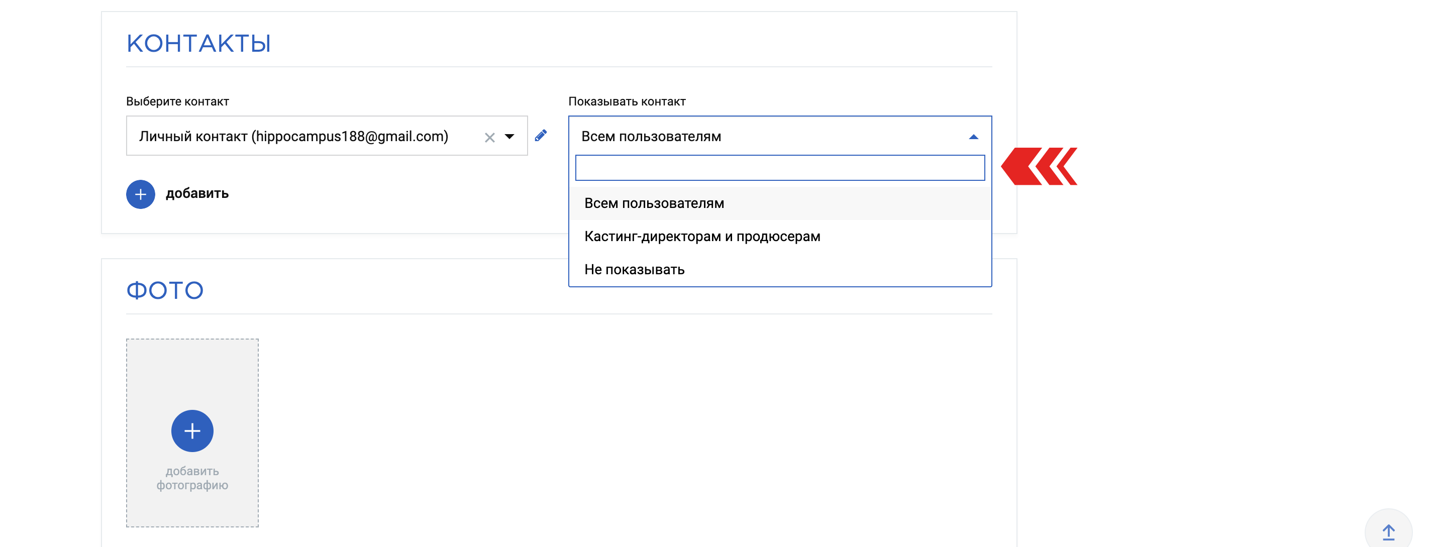The image size is (1432, 547).
Task: Click the ФОТО section heading
Action: tap(164, 290)
